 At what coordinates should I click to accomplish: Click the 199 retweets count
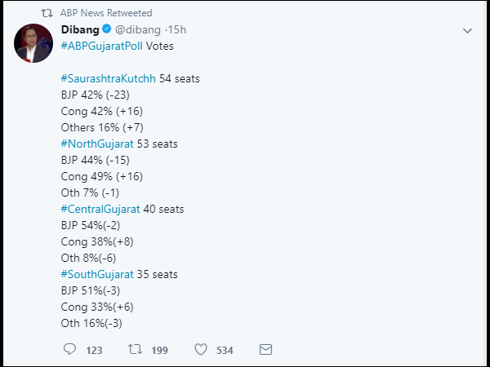(x=159, y=351)
